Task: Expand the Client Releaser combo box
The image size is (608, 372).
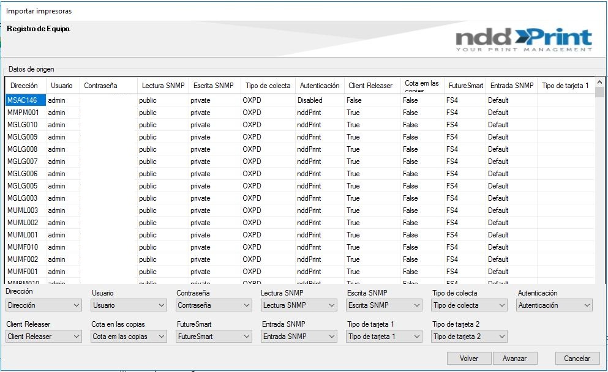Action: coord(43,337)
